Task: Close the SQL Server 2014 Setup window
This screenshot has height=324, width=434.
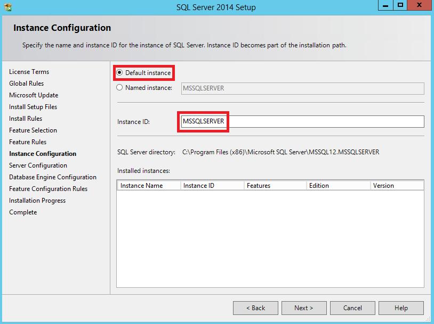Action: [x=419, y=5]
